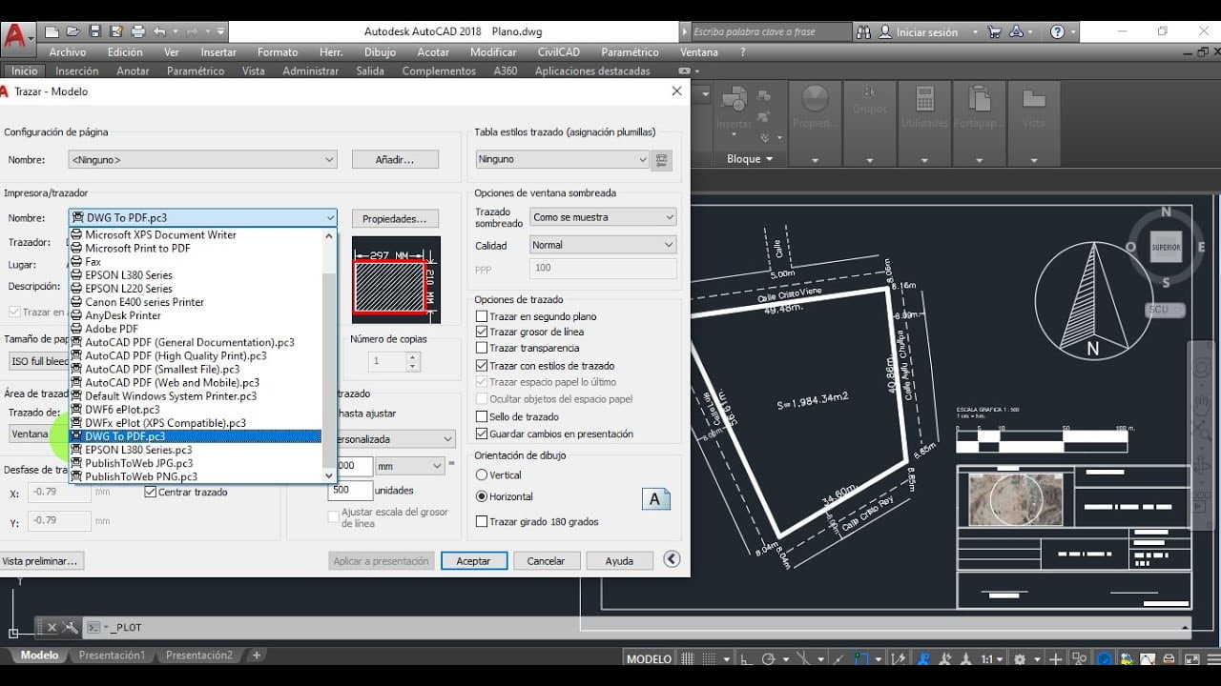Open the page setup Nombre dropdown showing Ninguno
The width and height of the screenshot is (1221, 686).
click(202, 160)
